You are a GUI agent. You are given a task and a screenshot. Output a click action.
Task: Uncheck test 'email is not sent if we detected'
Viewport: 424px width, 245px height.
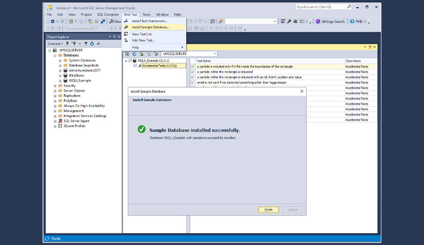[193, 83]
